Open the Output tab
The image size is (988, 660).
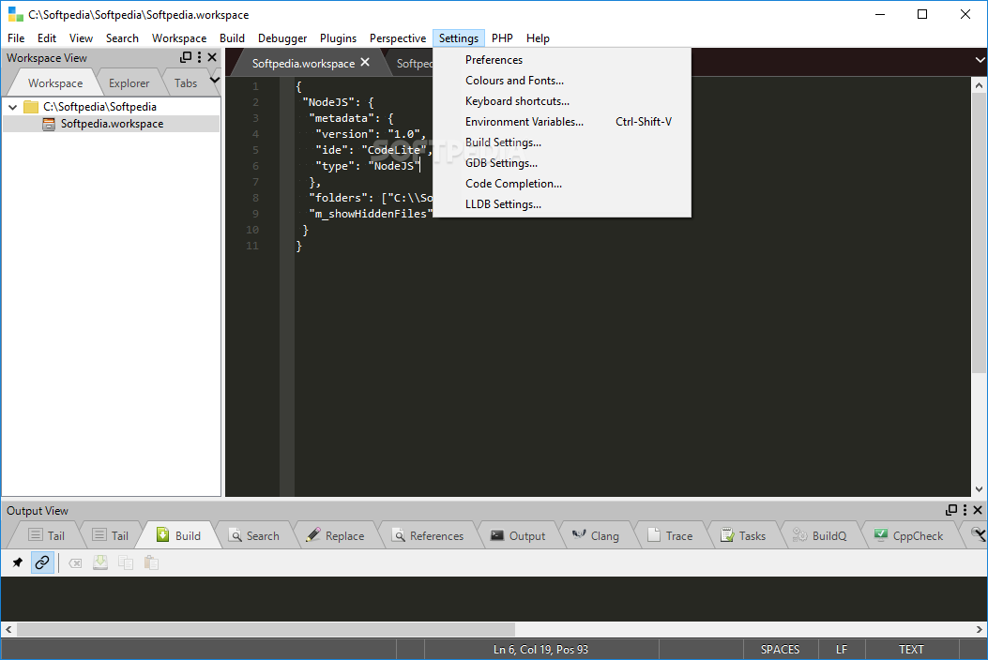[x=518, y=536]
